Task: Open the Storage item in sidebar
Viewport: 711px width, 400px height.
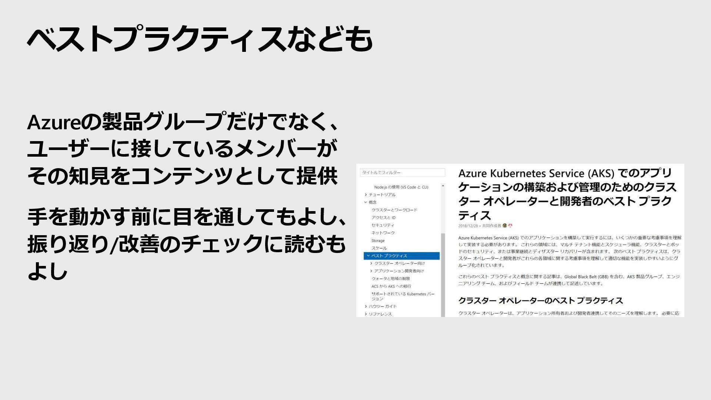Action: 378,241
